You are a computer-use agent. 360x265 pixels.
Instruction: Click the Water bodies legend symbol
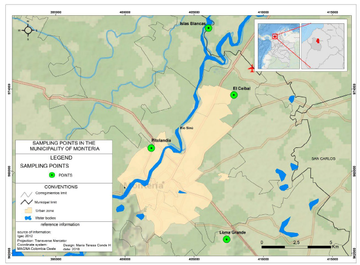[x=27, y=218]
